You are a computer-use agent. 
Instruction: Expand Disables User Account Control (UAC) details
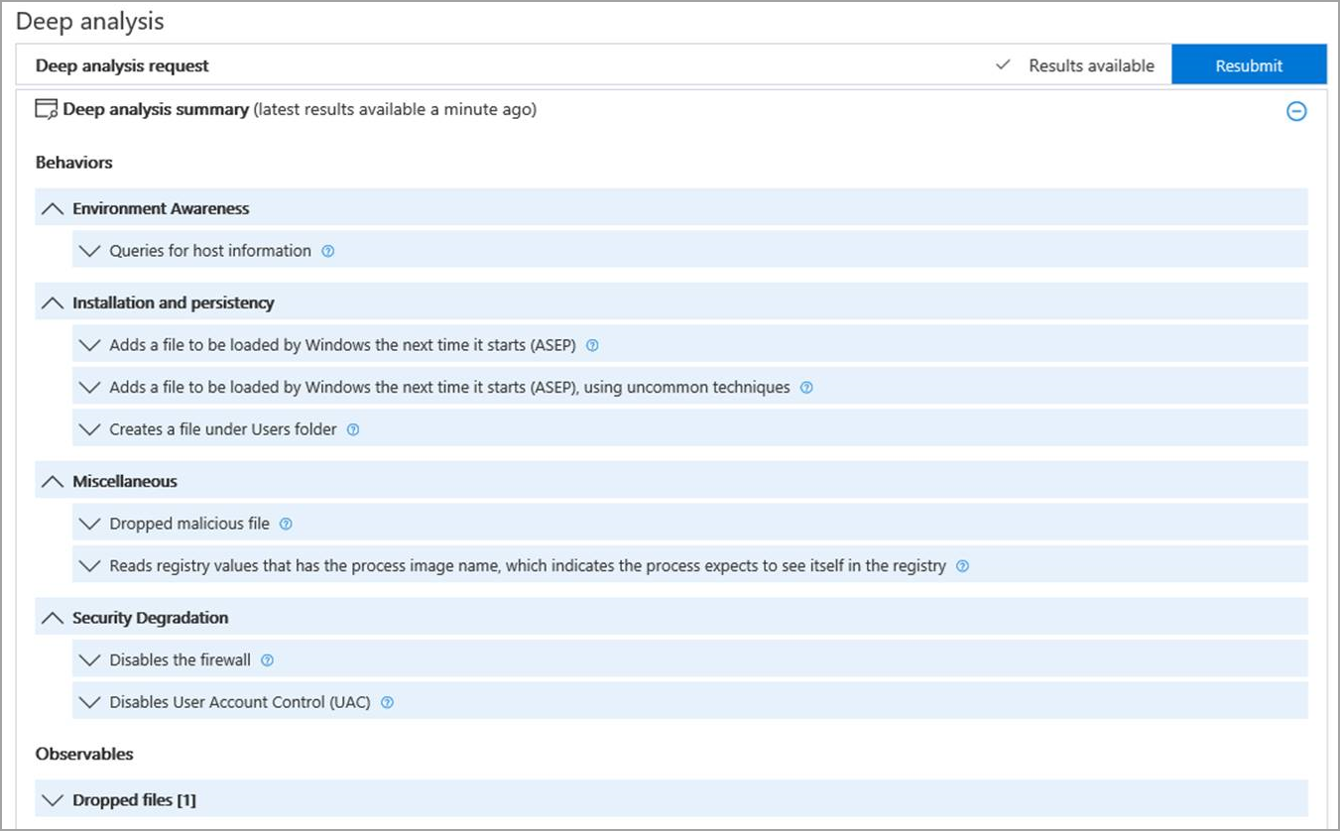click(90, 702)
